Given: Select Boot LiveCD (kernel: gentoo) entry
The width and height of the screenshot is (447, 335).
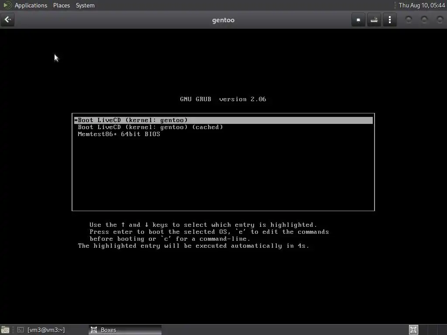Looking at the screenshot, I should [223, 120].
